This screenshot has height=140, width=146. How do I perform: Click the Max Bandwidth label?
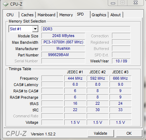(x=25, y=42)
